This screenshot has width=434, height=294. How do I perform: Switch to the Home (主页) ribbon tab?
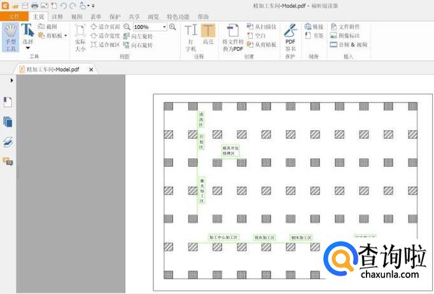click(x=38, y=17)
